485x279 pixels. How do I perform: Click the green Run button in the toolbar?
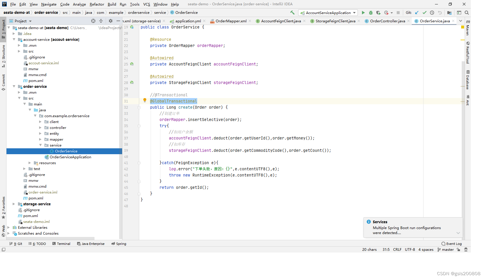click(363, 13)
